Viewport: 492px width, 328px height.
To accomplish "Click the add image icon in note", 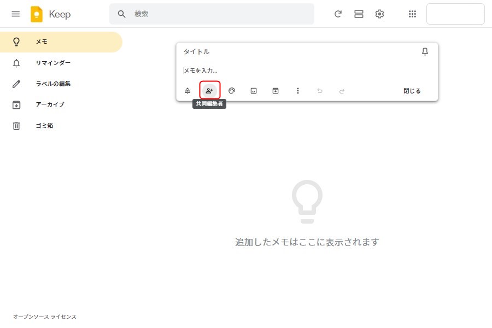I will [254, 91].
